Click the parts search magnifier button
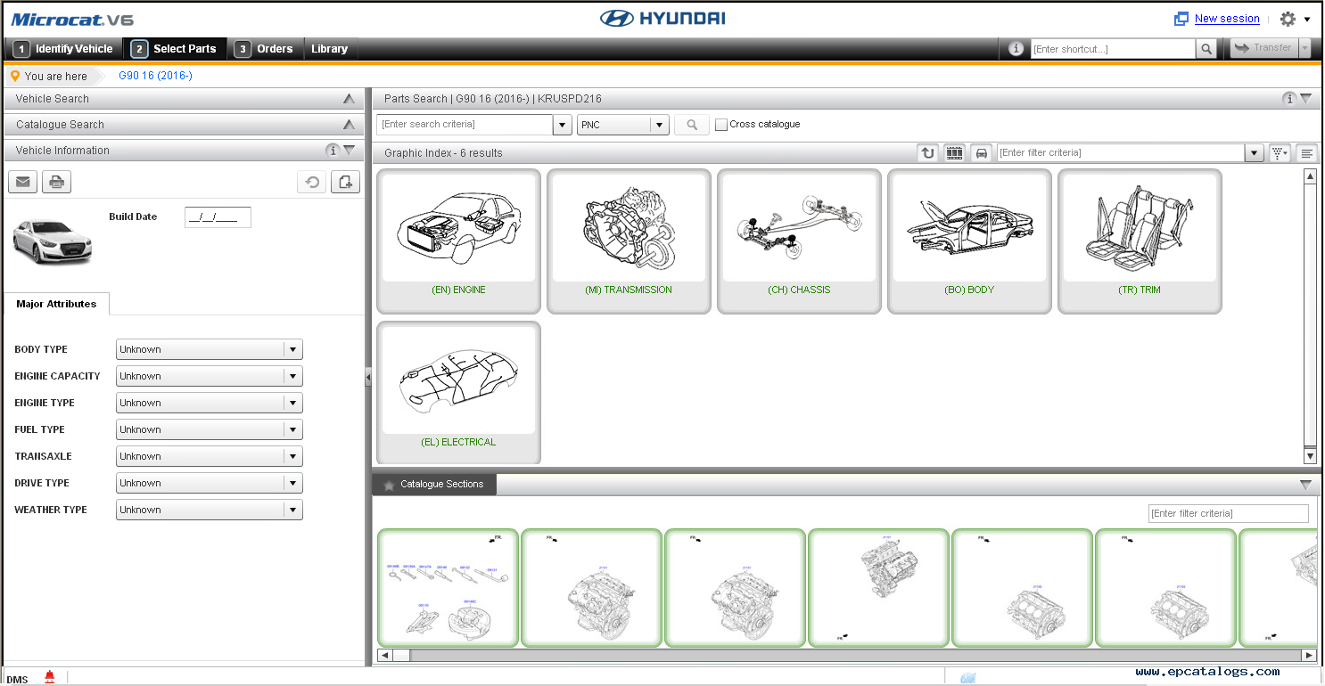 [x=691, y=126]
